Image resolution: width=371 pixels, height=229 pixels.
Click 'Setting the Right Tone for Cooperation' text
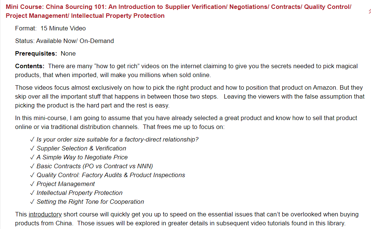tap(90, 202)
